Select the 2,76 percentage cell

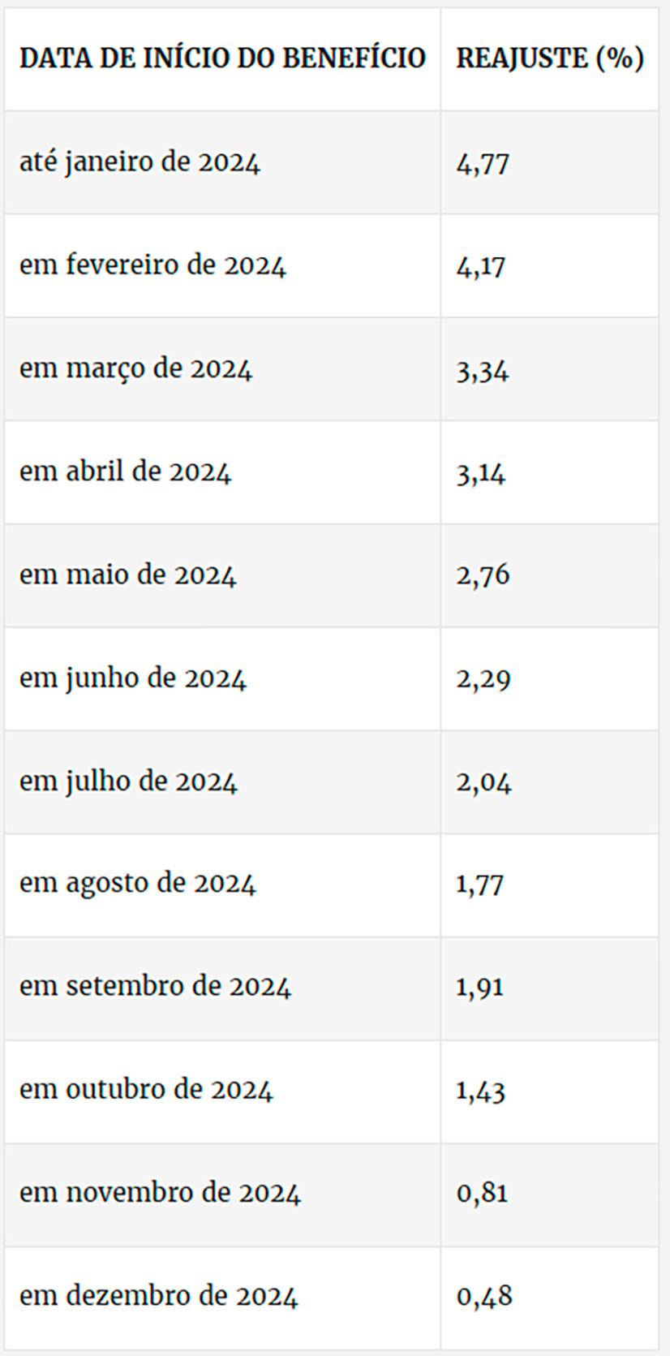[x=550, y=575]
